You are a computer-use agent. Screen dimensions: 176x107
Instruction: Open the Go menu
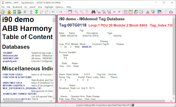[26, 7]
